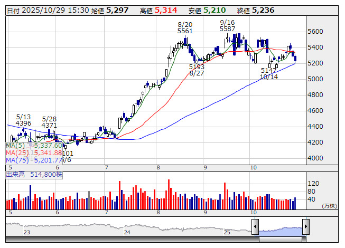Viewport: 345px width, 248px height.
Task: Click the 10/14 5147 low label
Action: [x=268, y=73]
